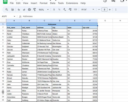128x102 pixels.
Task: Open the Format menu
Action: tap(43, 3)
